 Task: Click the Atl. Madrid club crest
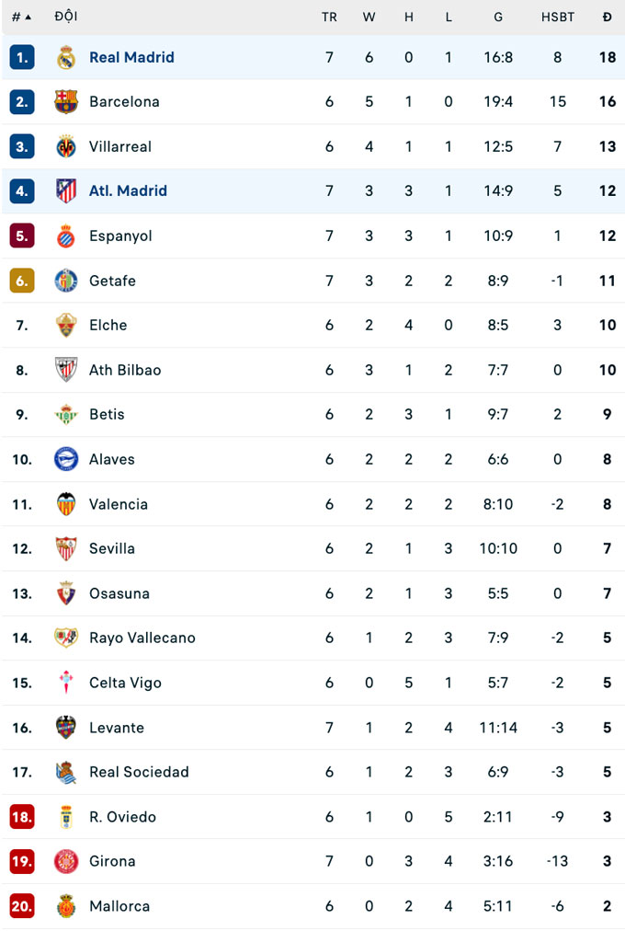tap(66, 191)
